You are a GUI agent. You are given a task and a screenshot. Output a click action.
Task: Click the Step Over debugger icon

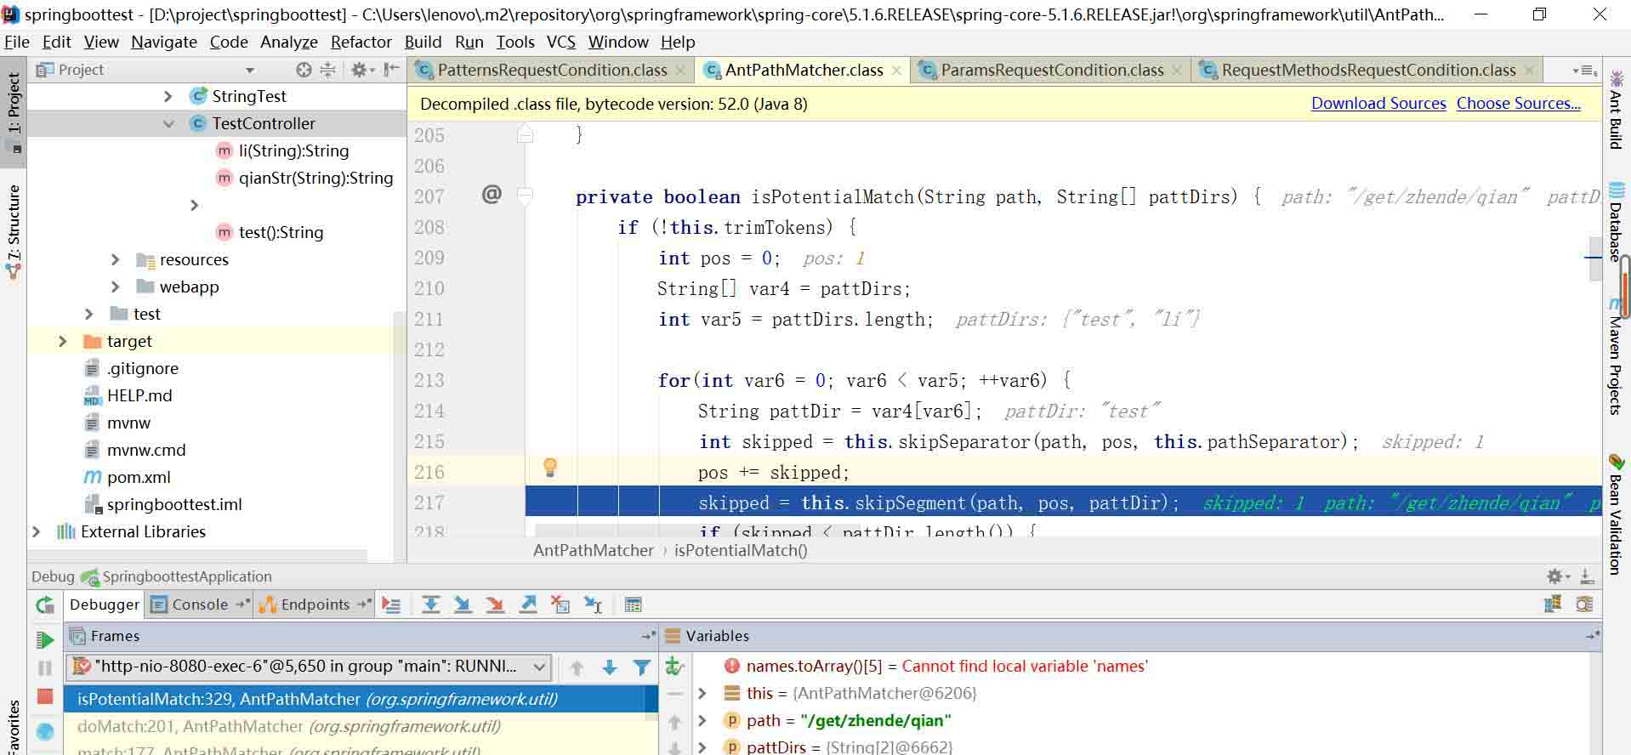(x=431, y=605)
